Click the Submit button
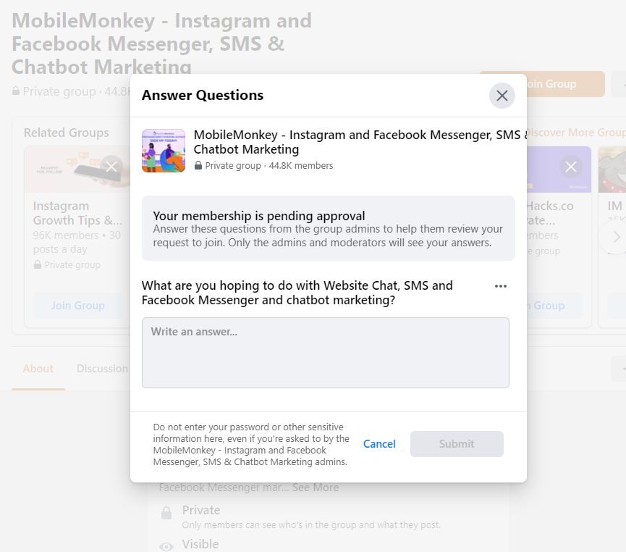Image resolution: width=626 pixels, height=552 pixels. pos(457,443)
